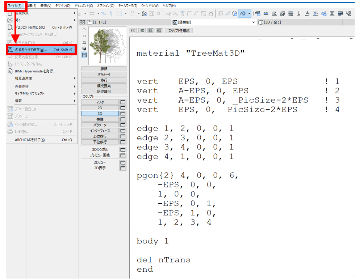This screenshot has height=280, width=355.
Task: Open 3D script in separate window icon
Action: [123, 114]
